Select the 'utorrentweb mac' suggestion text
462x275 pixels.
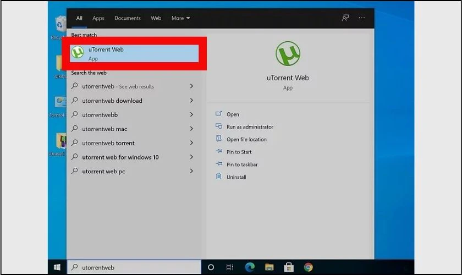(x=105, y=129)
